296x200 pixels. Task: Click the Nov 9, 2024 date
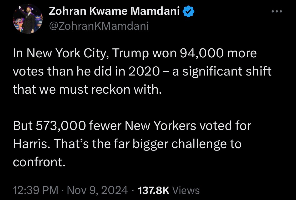point(97,190)
